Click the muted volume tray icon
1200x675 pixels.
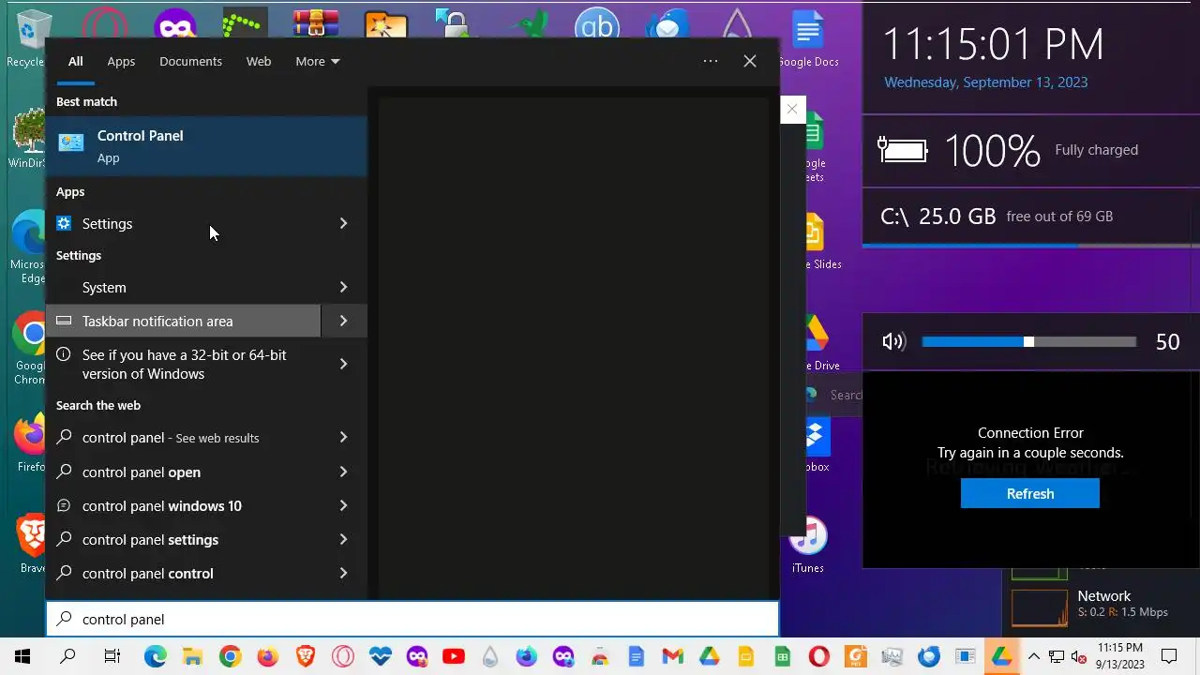[1079, 656]
